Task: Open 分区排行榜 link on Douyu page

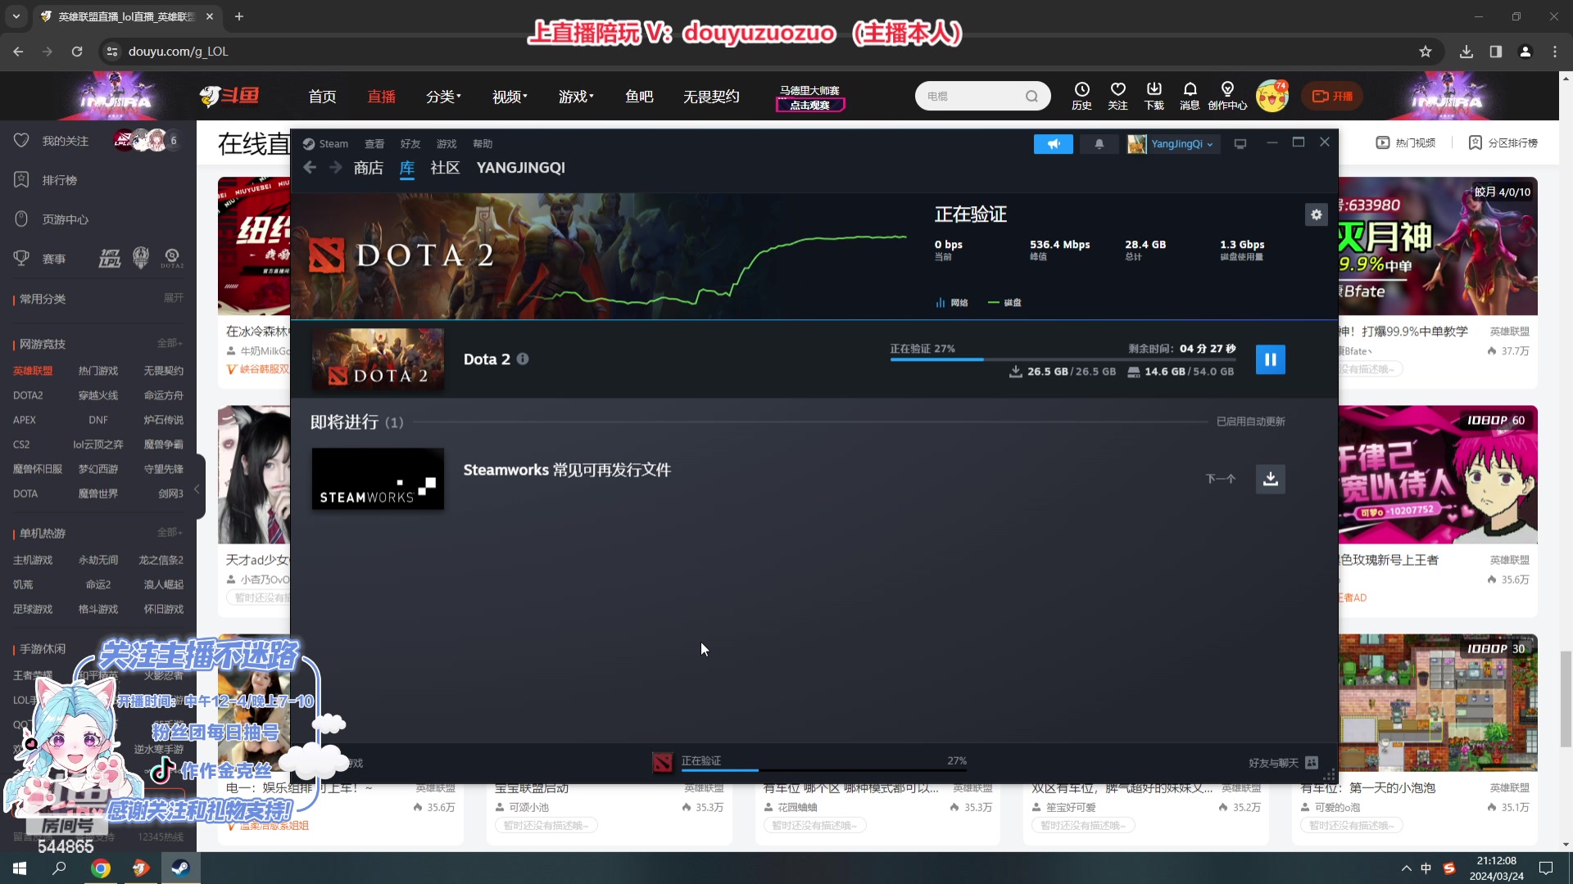Action: tap(1503, 142)
